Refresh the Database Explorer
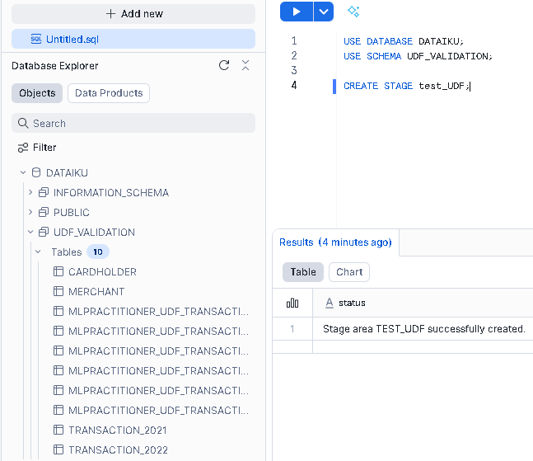The image size is (533, 461). (x=224, y=66)
